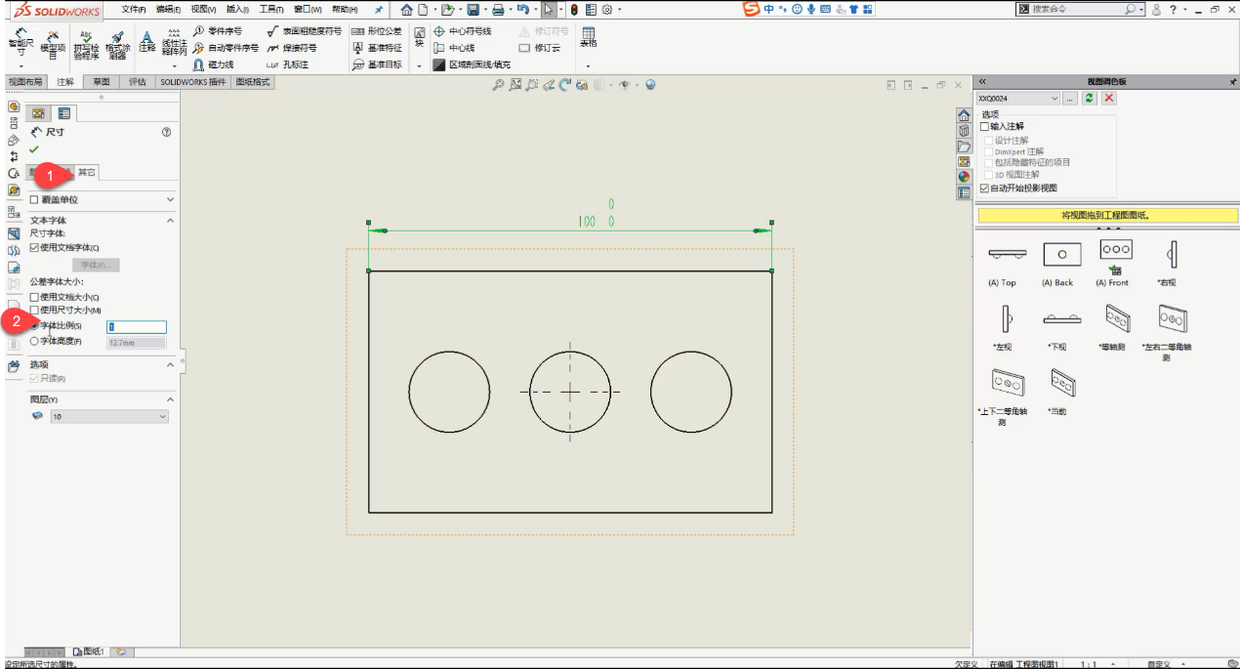Open dimension help question-mark icon
This screenshot has width=1240, height=669.
[x=166, y=132]
